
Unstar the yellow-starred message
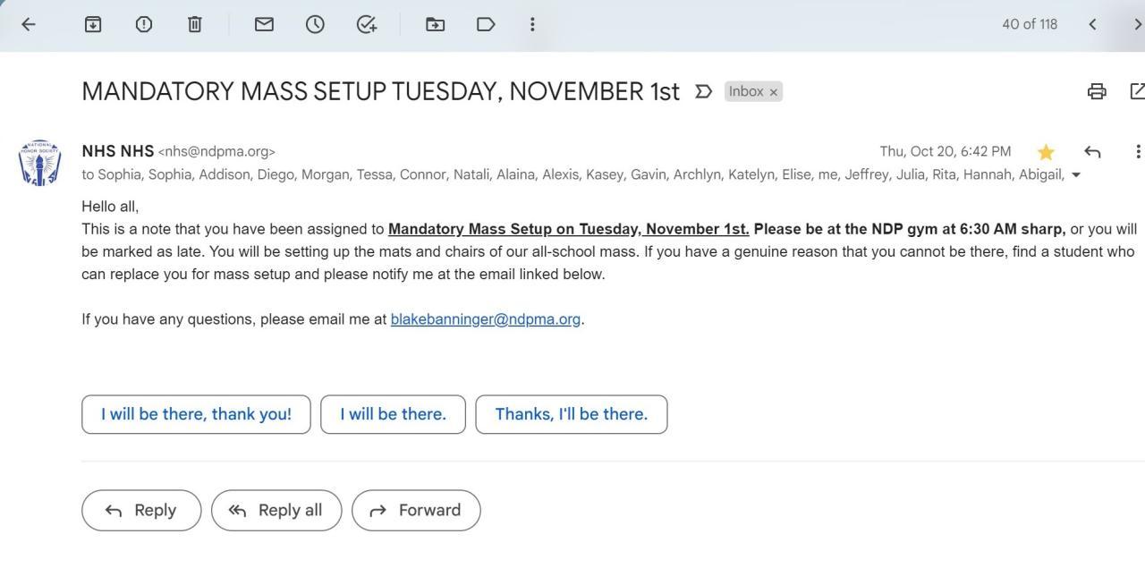1046,152
